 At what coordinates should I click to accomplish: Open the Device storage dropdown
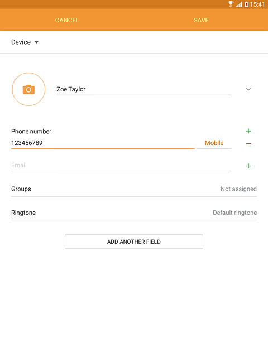pyautogui.click(x=25, y=42)
